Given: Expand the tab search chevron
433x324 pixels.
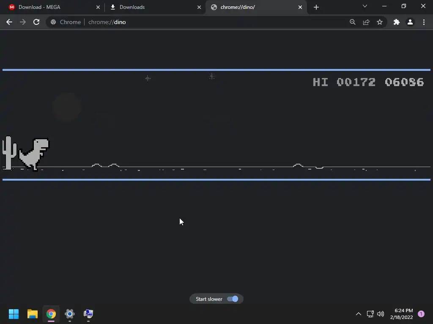Looking at the screenshot, I should pos(365,6).
